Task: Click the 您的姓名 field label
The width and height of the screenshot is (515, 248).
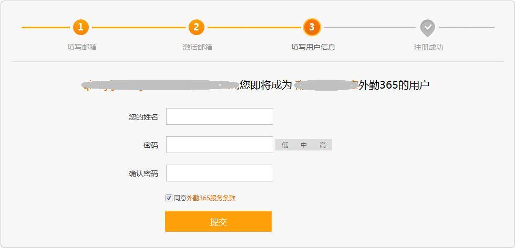Action: [x=143, y=117]
